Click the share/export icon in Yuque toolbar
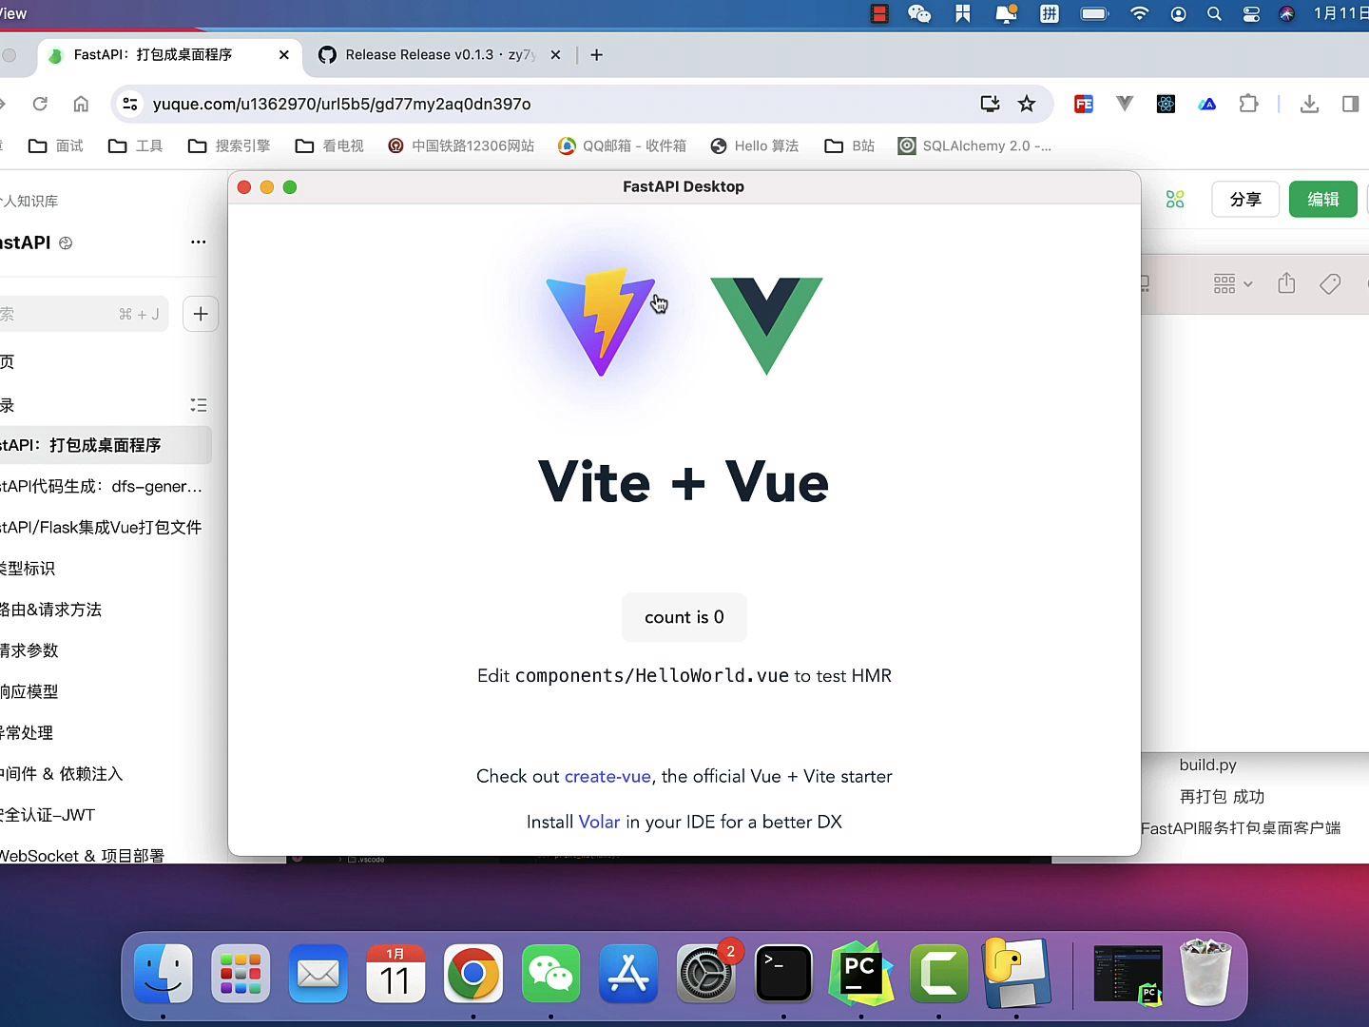 (x=1286, y=283)
